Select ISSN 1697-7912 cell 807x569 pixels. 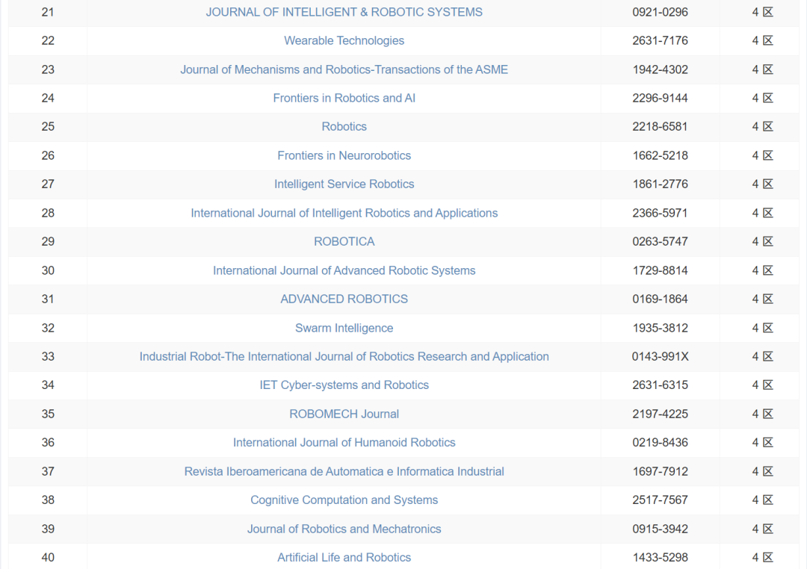(x=660, y=471)
